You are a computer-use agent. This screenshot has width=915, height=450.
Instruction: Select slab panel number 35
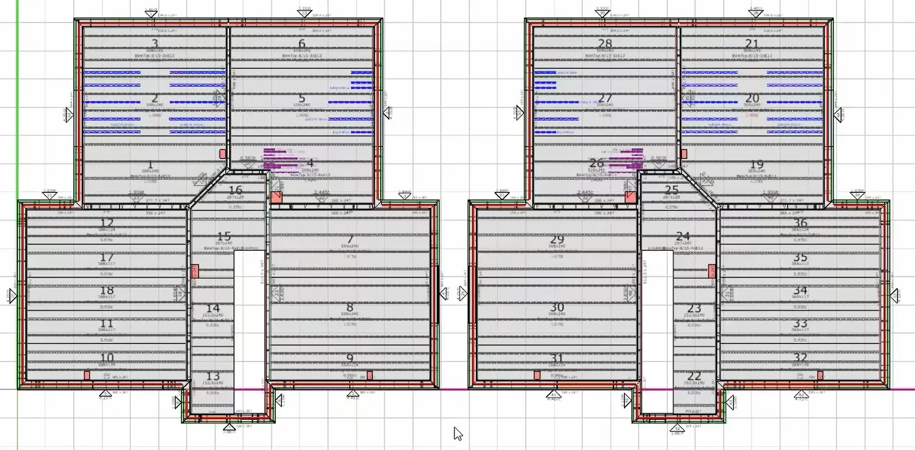coord(800,257)
